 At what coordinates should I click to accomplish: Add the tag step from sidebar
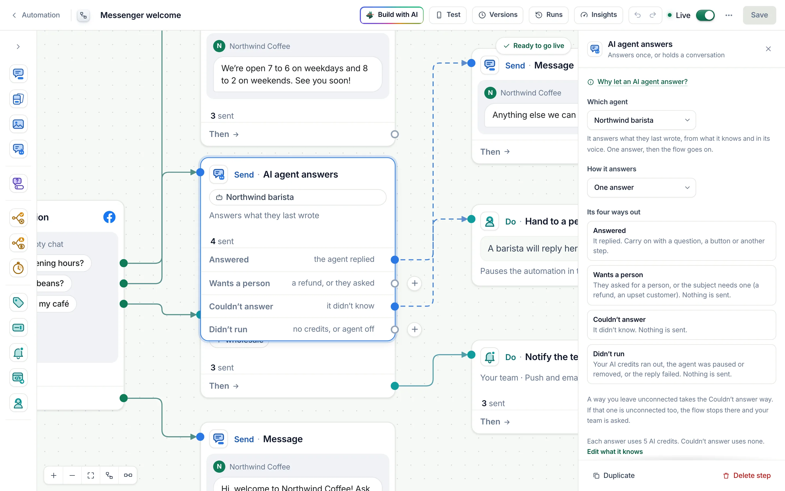18,302
